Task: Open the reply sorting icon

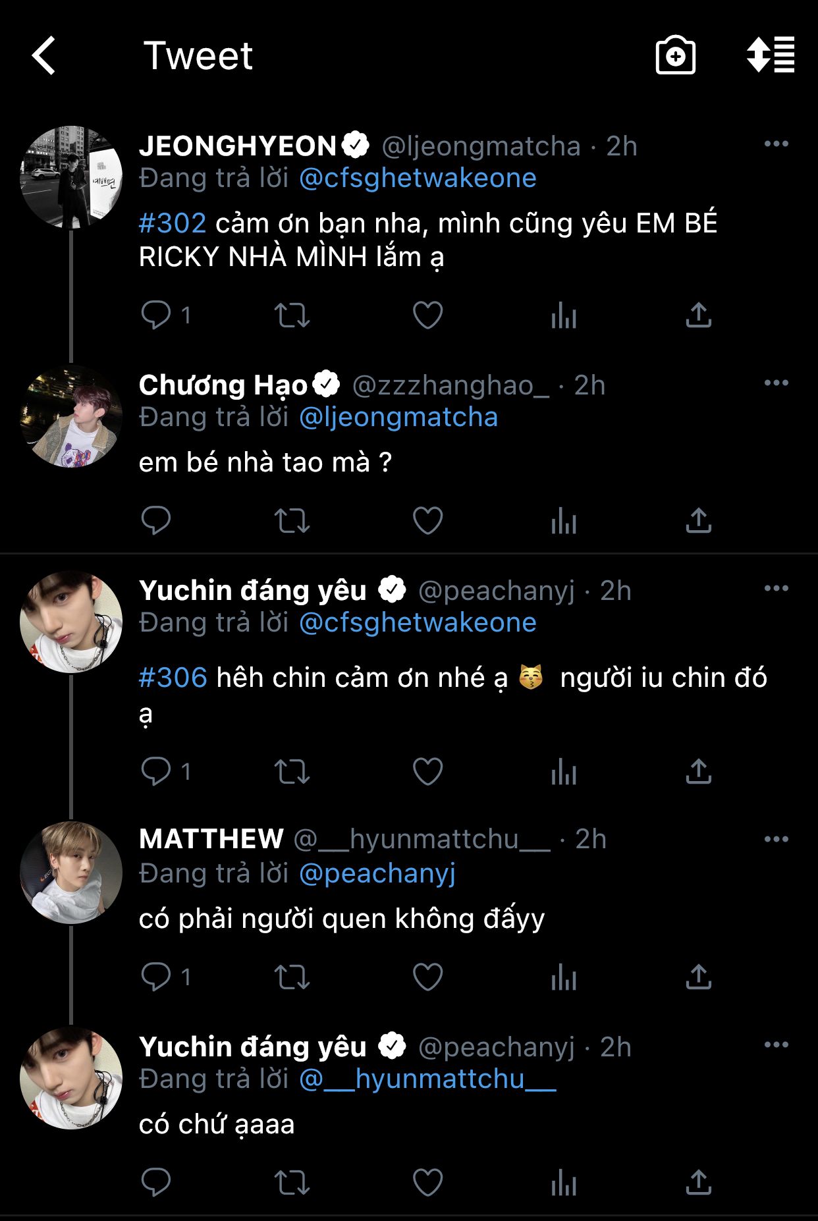Action: 770,55
